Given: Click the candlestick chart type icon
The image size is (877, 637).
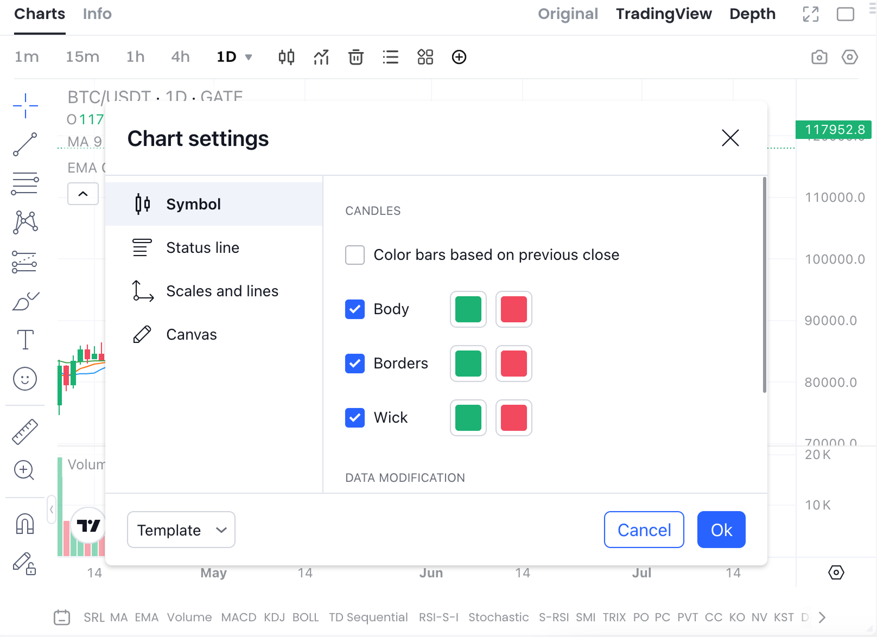Looking at the screenshot, I should point(287,57).
